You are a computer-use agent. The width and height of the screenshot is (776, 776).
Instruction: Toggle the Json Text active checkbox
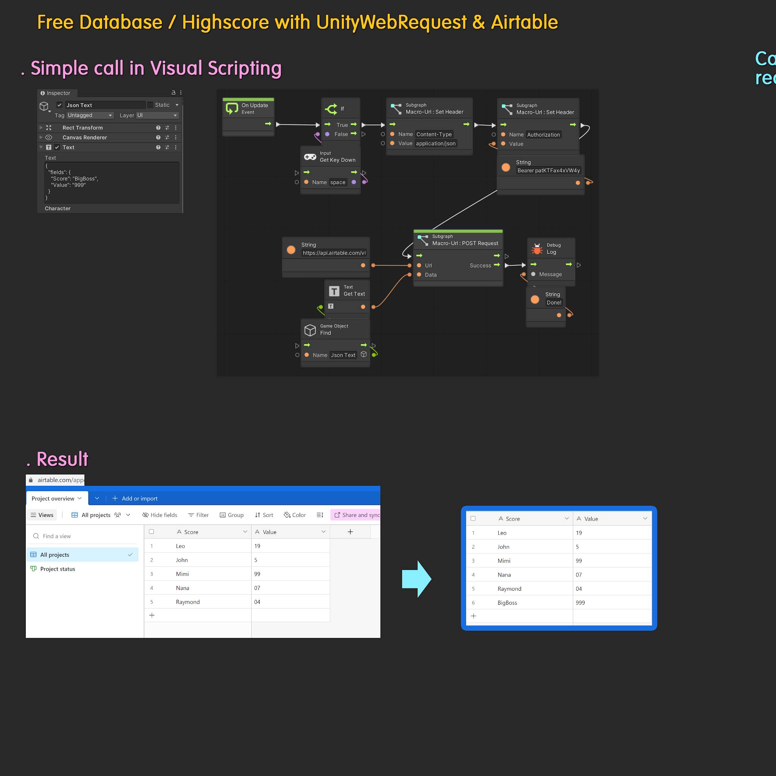pos(59,105)
